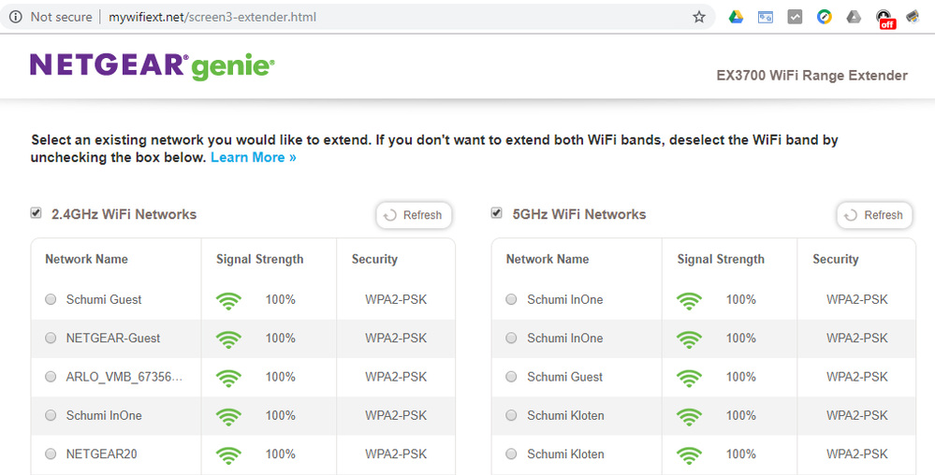The height and width of the screenshot is (475, 935).
Task: Select the NETGEAR20 network radio button
Action: click(51, 454)
